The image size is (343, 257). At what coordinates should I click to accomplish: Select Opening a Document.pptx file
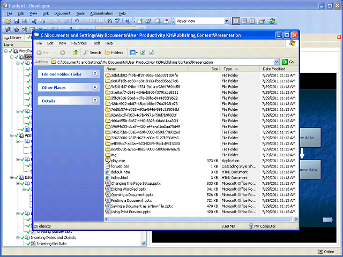coord(129,195)
